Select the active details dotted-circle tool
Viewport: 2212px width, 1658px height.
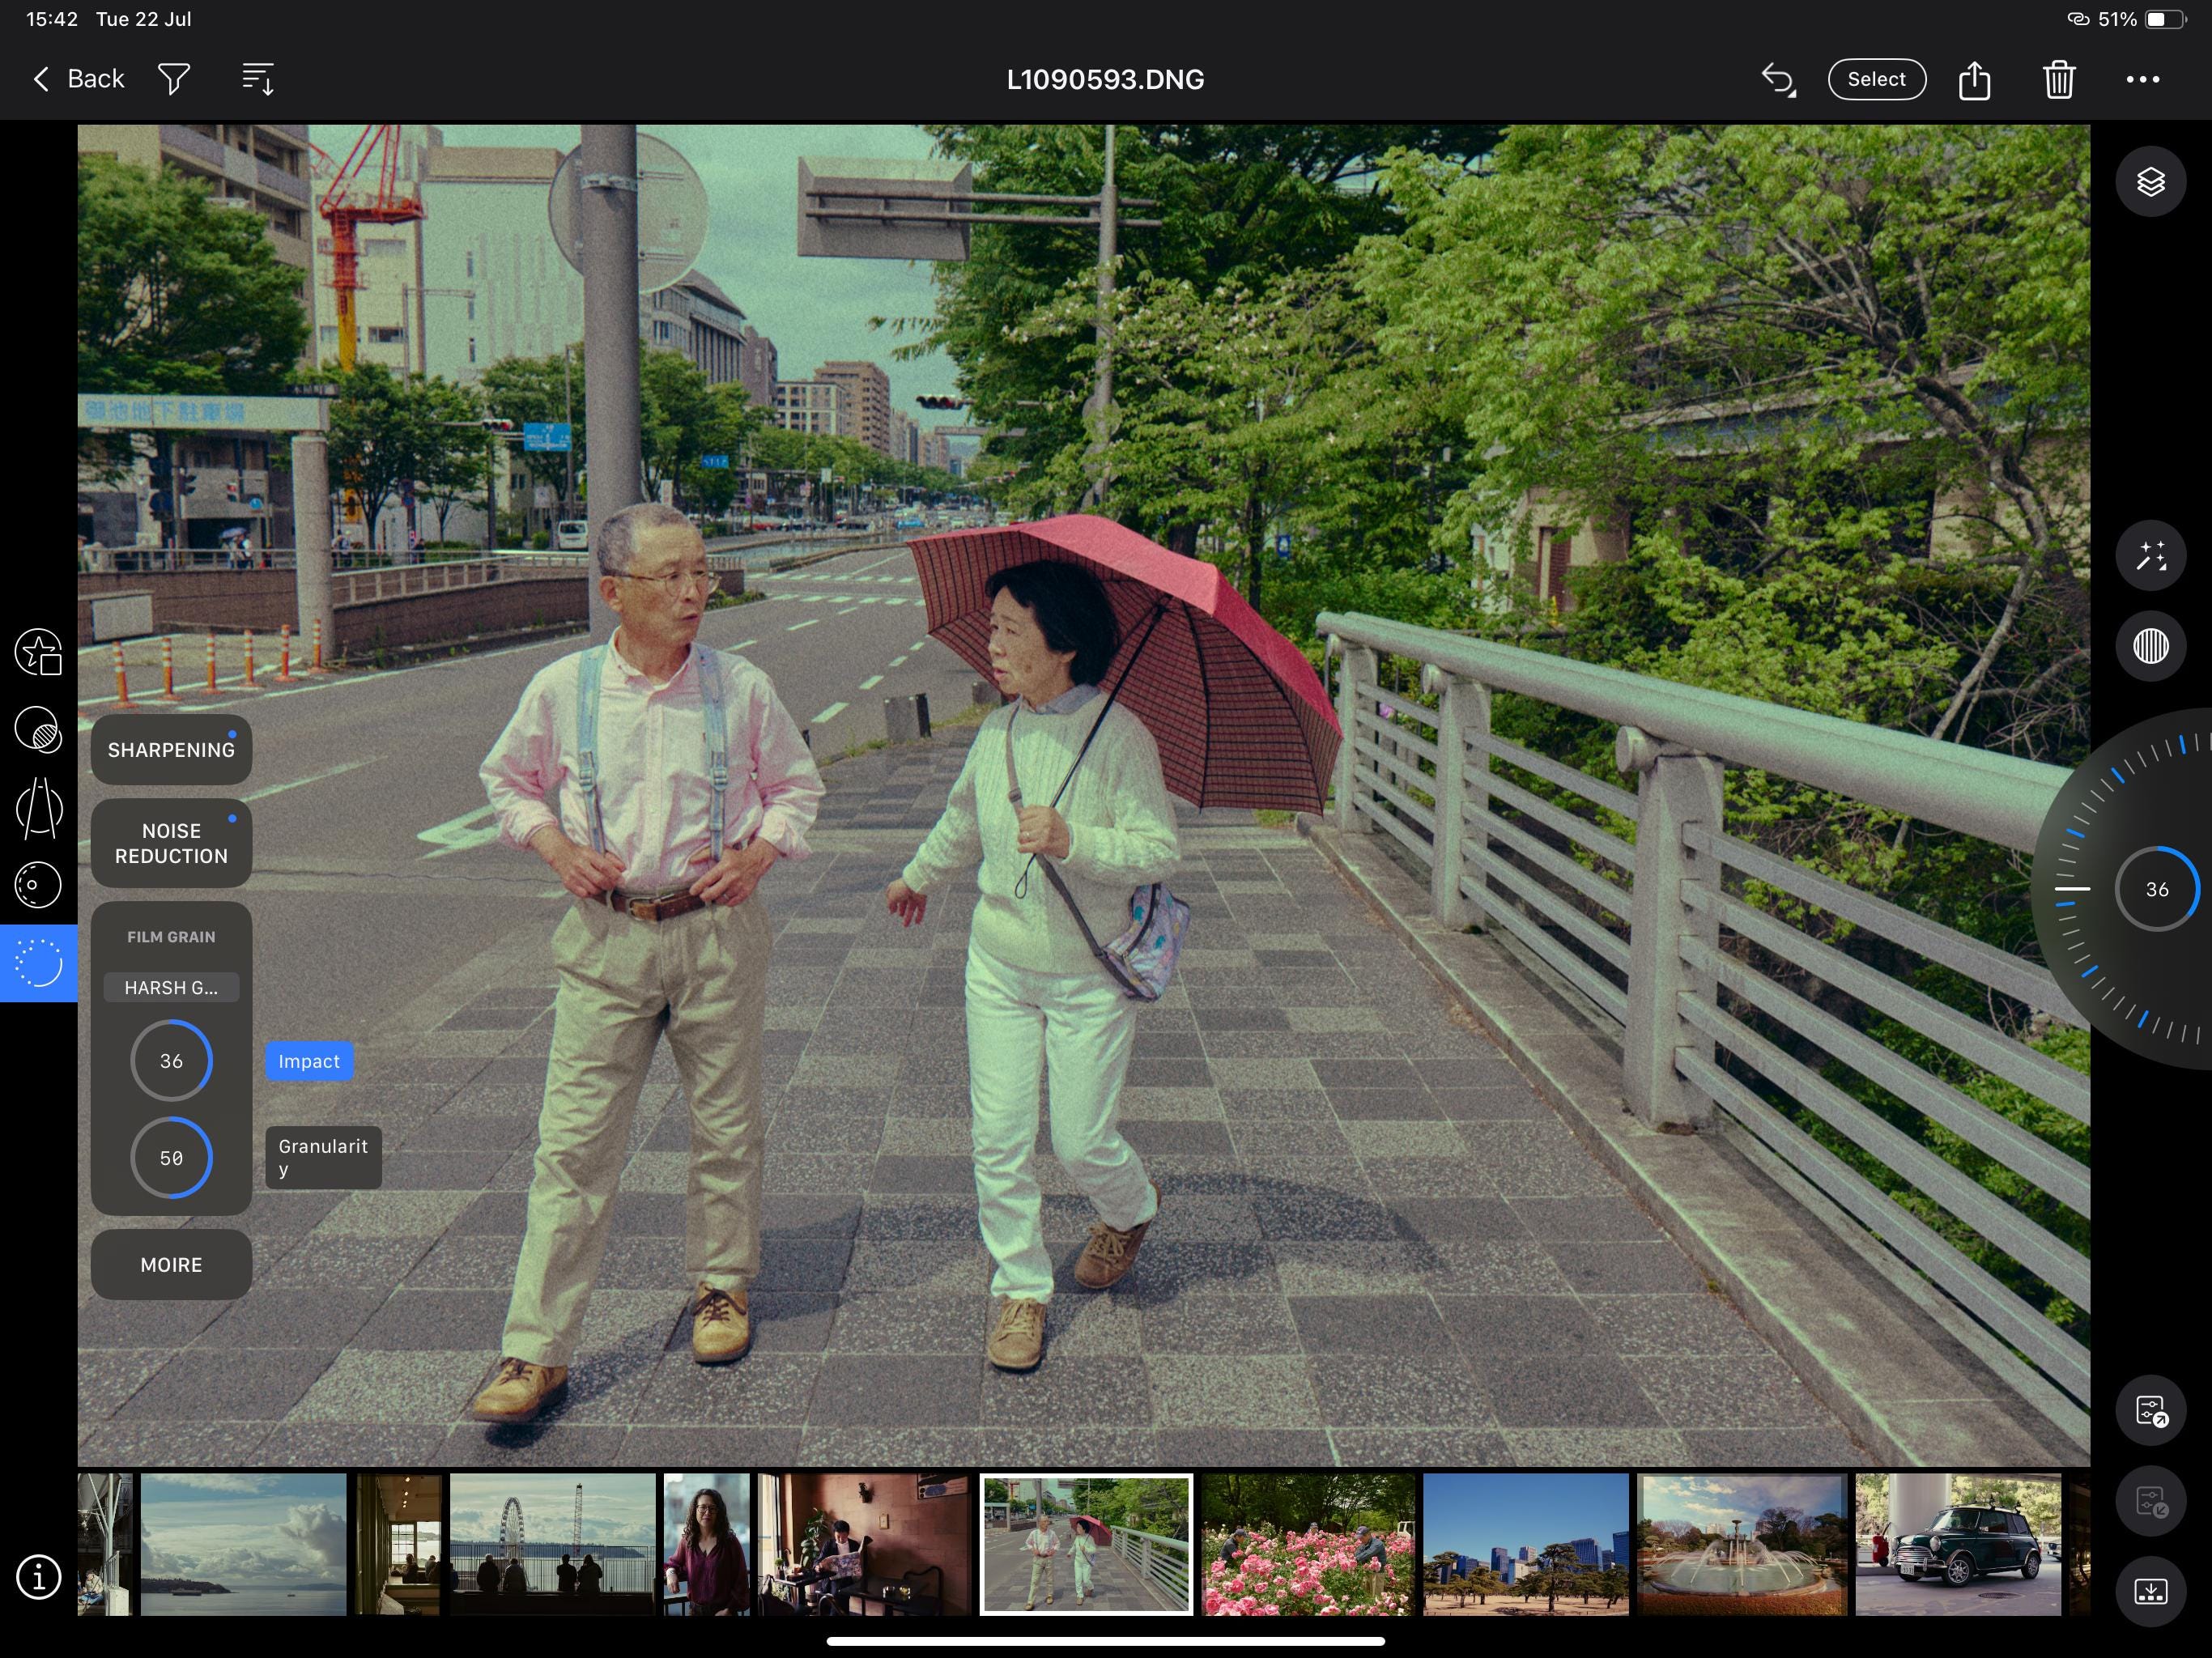point(39,963)
